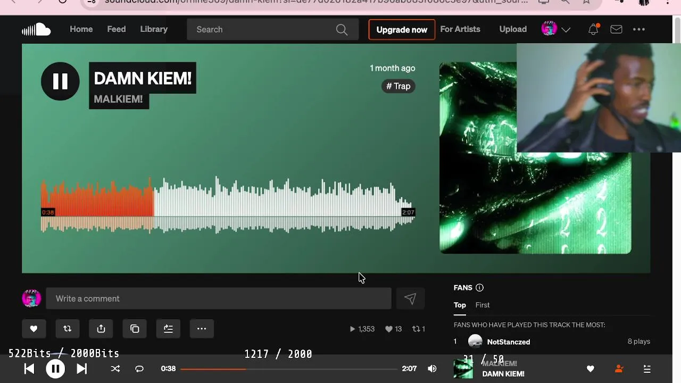This screenshot has width=681, height=383.
Task: Open the Upload page
Action: [x=513, y=29]
